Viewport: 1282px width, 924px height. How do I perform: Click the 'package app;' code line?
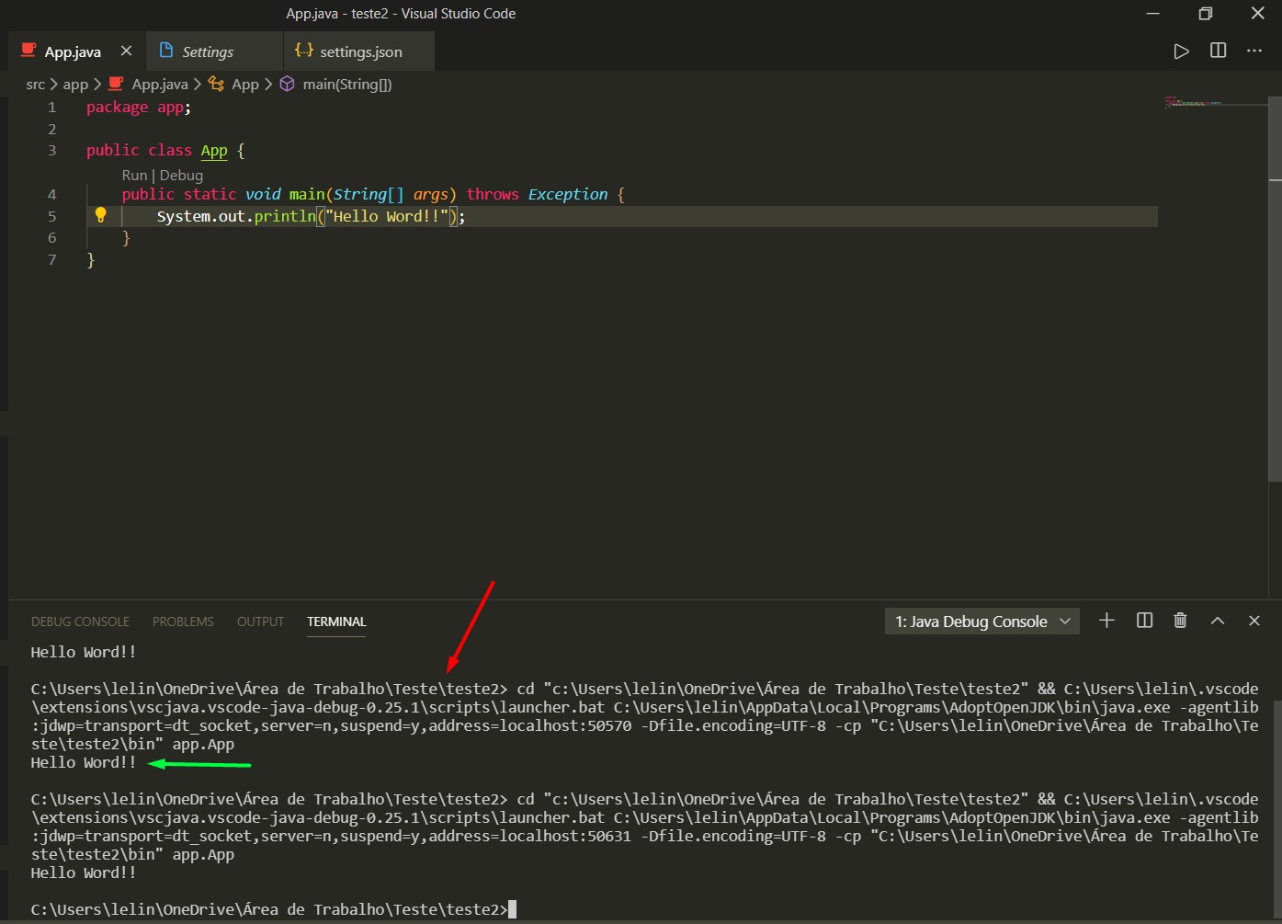click(x=139, y=108)
